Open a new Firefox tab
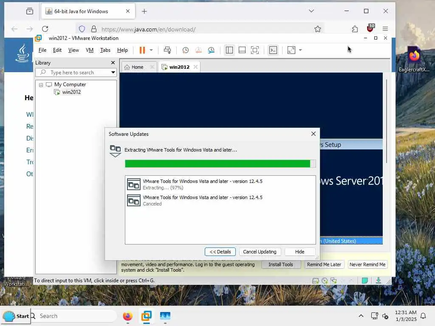435x326 pixels. [144, 11]
